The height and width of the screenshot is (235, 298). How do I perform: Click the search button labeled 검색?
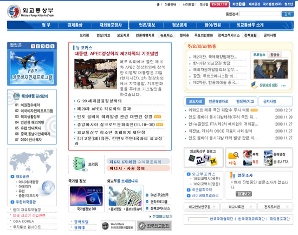click(288, 14)
